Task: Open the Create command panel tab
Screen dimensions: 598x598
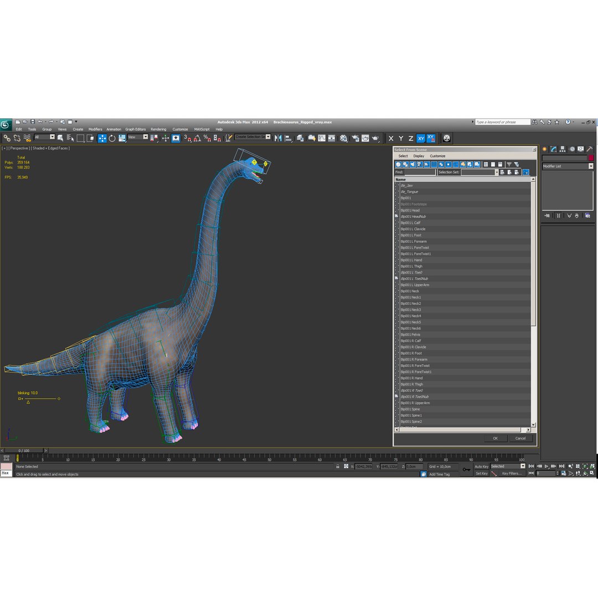Action: [545, 149]
